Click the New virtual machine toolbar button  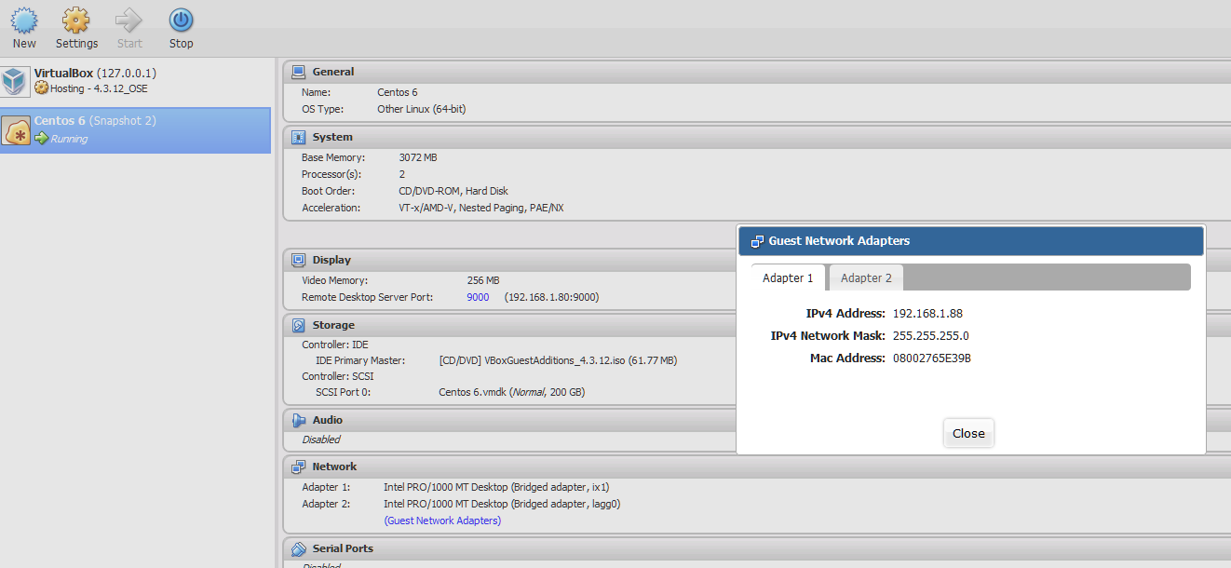coord(24,28)
